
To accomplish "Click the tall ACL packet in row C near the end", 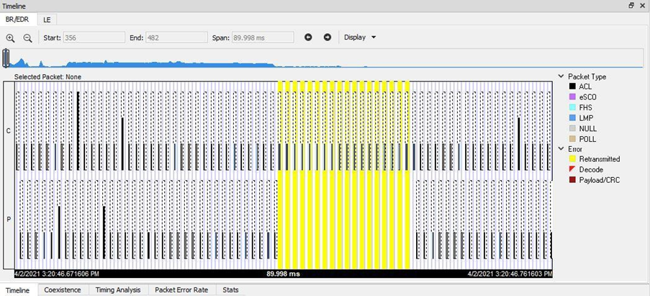I will tap(518, 144).
